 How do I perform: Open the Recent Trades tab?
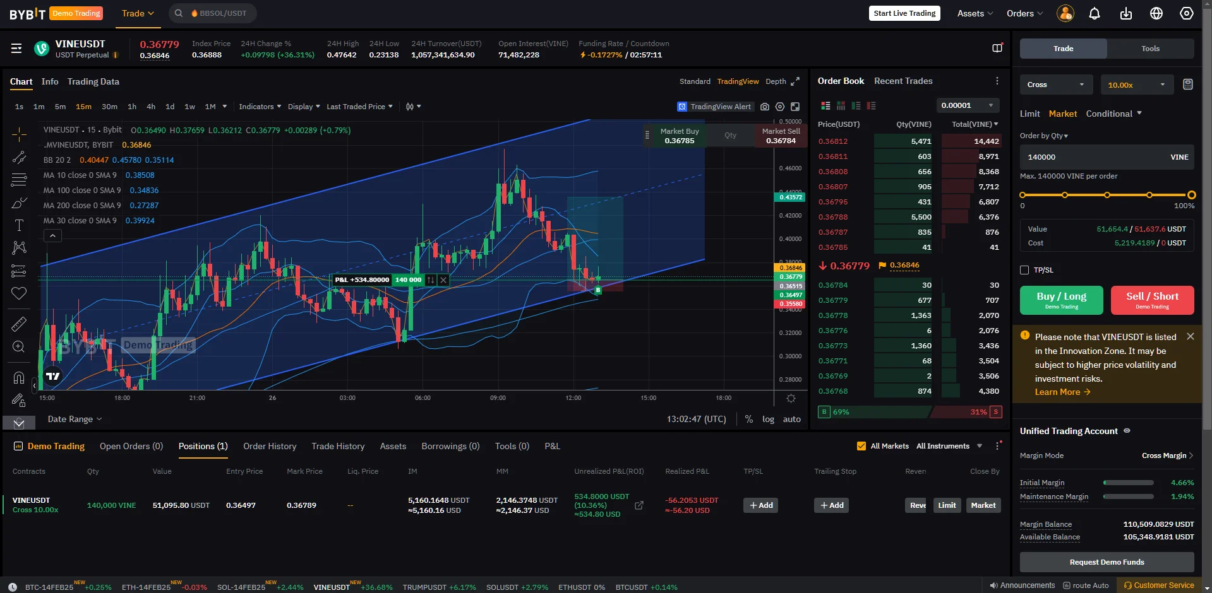click(x=903, y=81)
